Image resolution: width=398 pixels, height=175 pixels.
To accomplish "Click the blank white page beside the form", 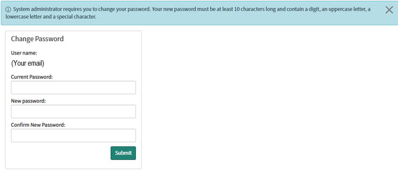I will click(269, 99).
